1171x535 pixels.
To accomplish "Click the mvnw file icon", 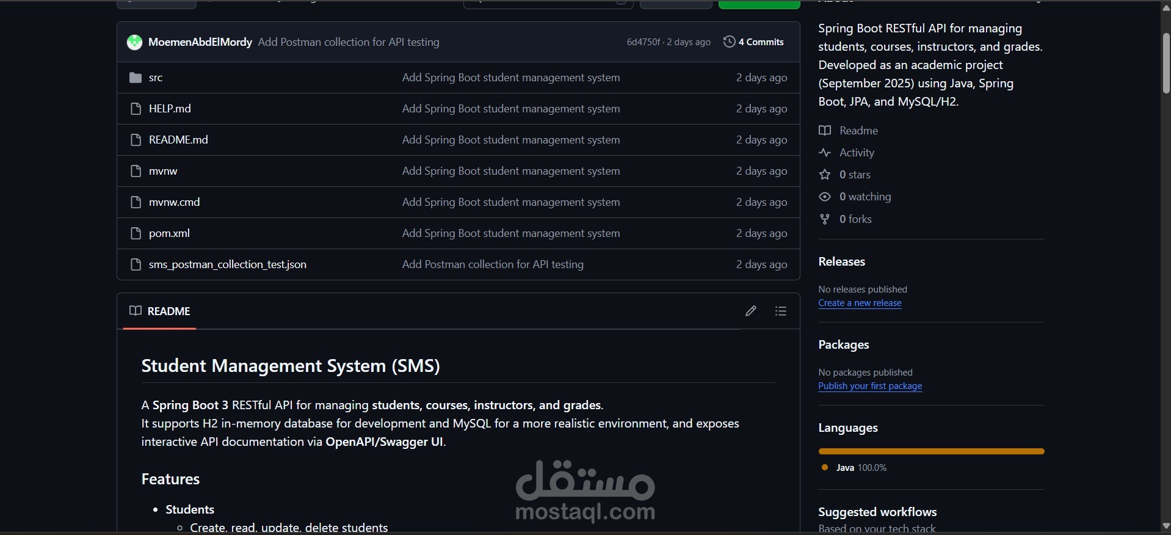I will coord(136,171).
